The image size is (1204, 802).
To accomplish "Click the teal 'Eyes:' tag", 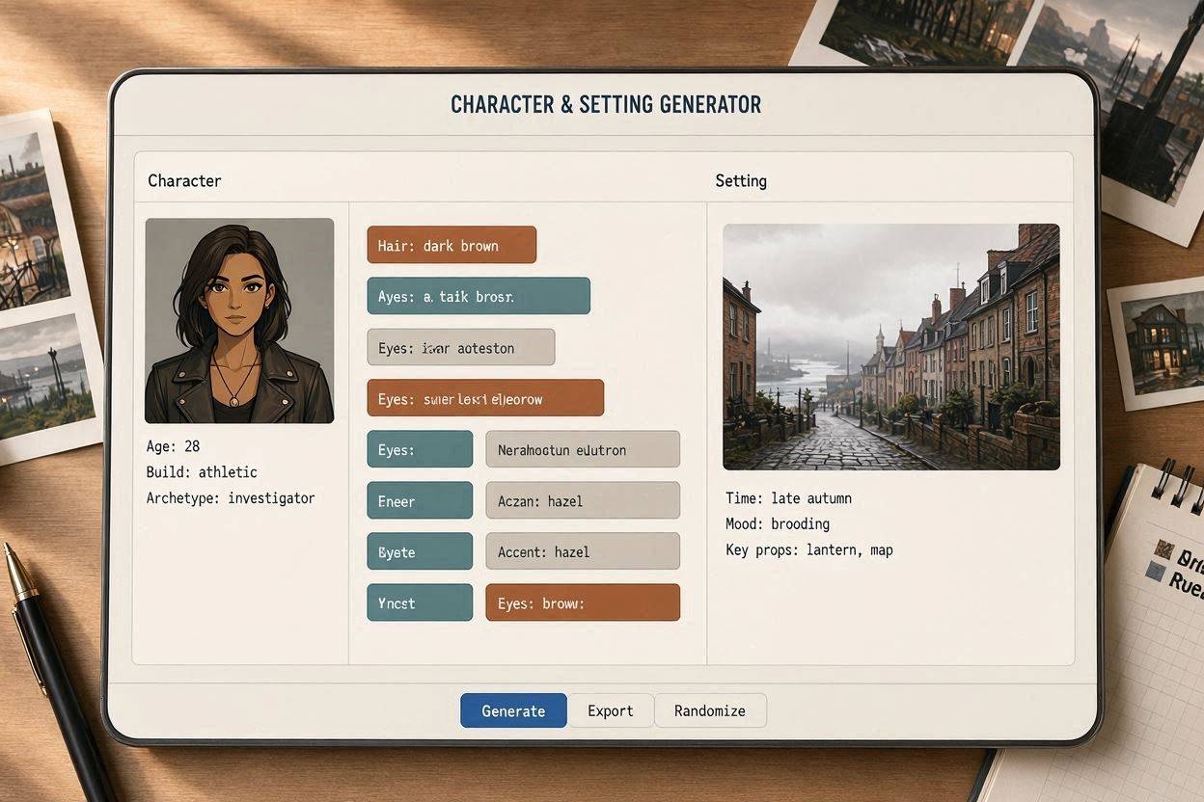I will [x=420, y=449].
